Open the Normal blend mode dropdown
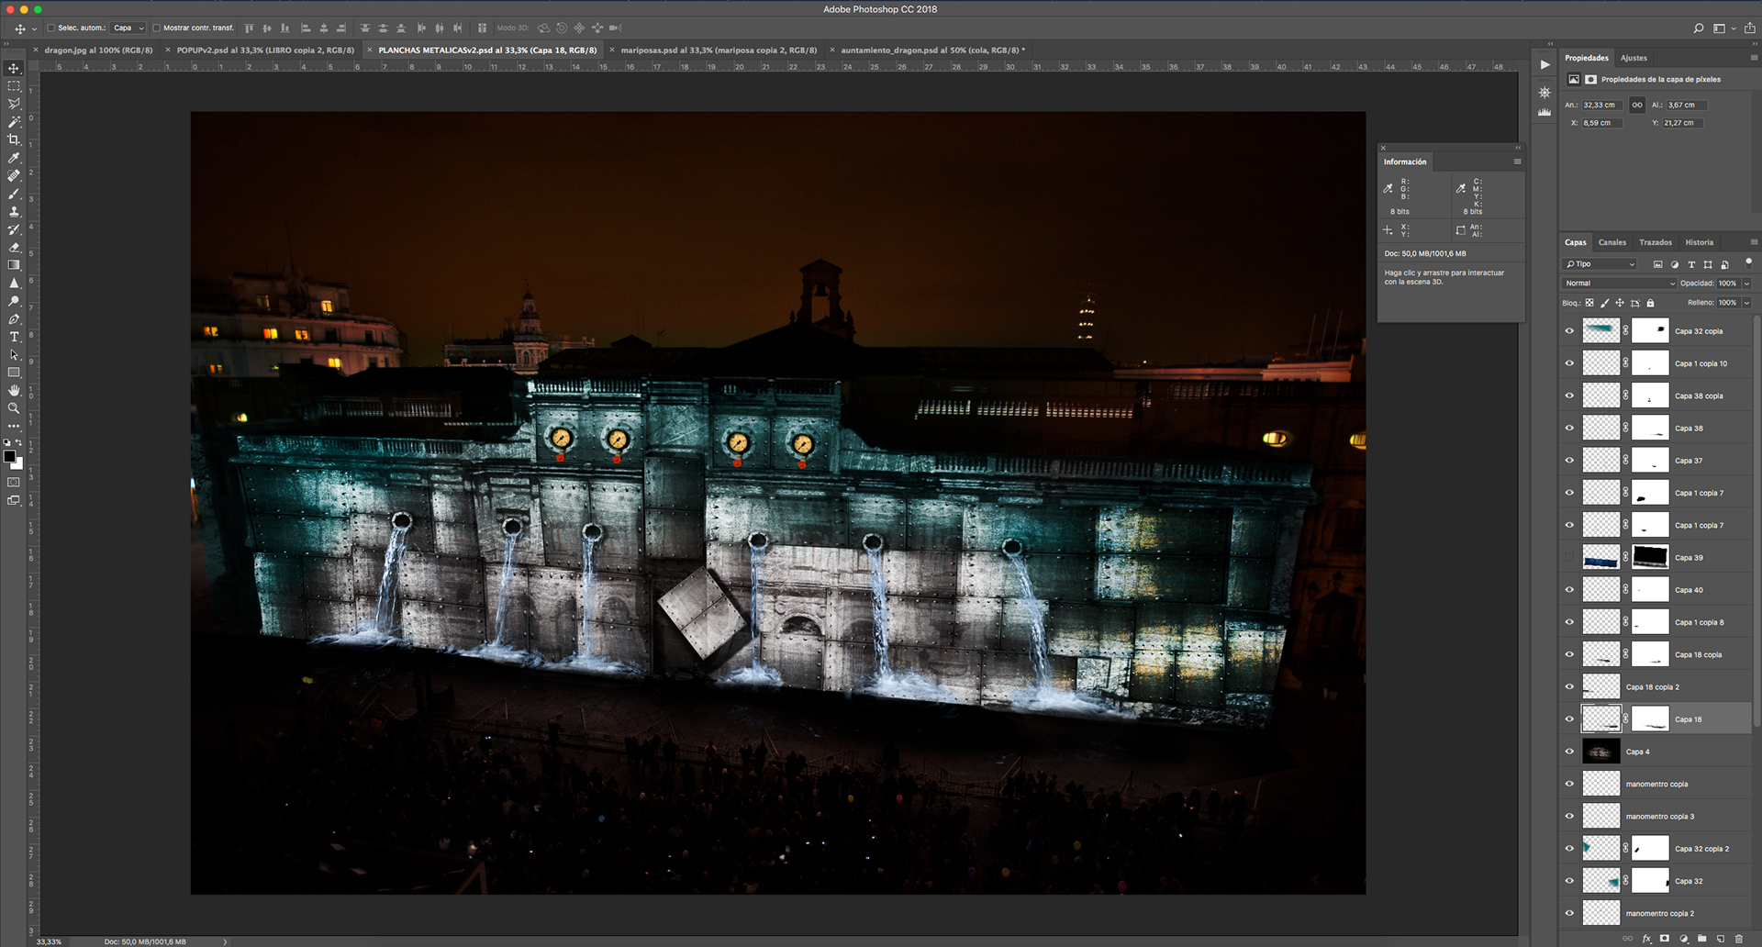This screenshot has height=947, width=1762. tap(1620, 284)
